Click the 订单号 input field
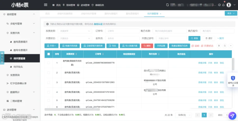 (122, 31)
